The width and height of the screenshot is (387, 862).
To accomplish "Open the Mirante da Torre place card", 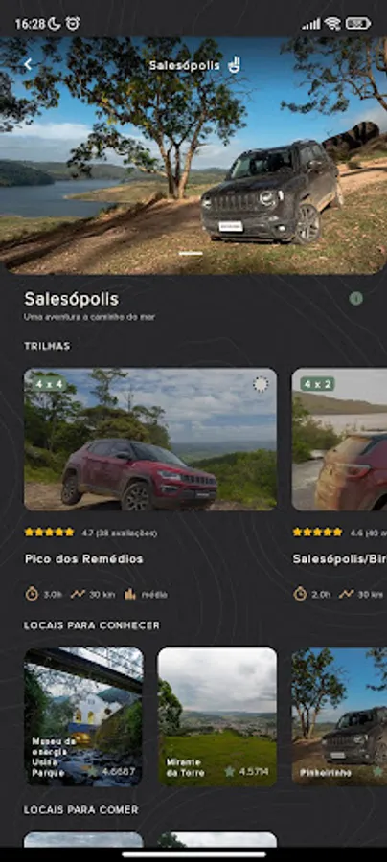I will pyautogui.click(x=217, y=716).
